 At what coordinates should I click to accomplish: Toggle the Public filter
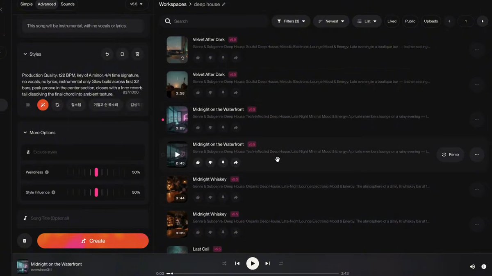(x=410, y=21)
